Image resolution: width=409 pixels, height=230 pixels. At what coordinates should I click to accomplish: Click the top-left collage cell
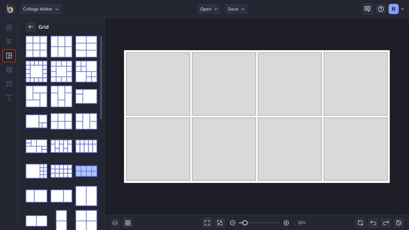(x=158, y=84)
